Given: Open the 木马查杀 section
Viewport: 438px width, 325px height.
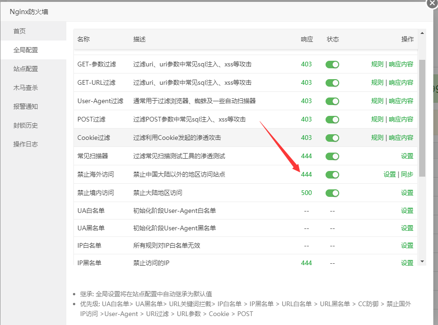Looking at the screenshot, I should click(25, 88).
